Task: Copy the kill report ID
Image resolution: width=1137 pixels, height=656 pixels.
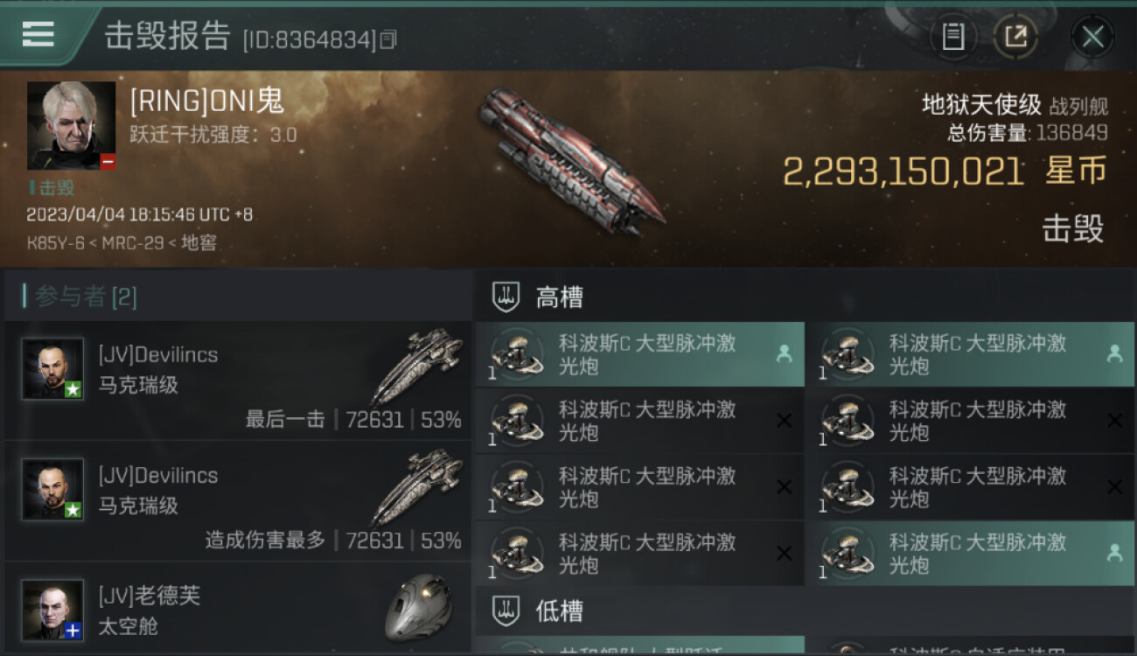Action: (x=389, y=38)
